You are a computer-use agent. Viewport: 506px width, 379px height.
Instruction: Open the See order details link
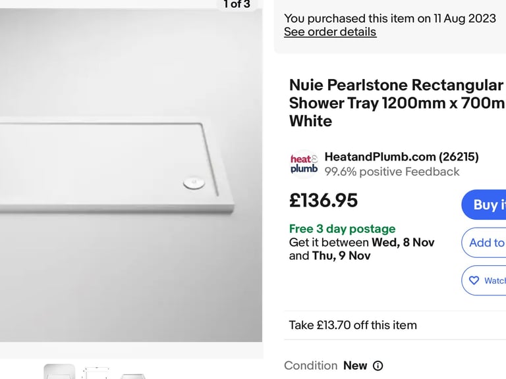pyautogui.click(x=329, y=32)
